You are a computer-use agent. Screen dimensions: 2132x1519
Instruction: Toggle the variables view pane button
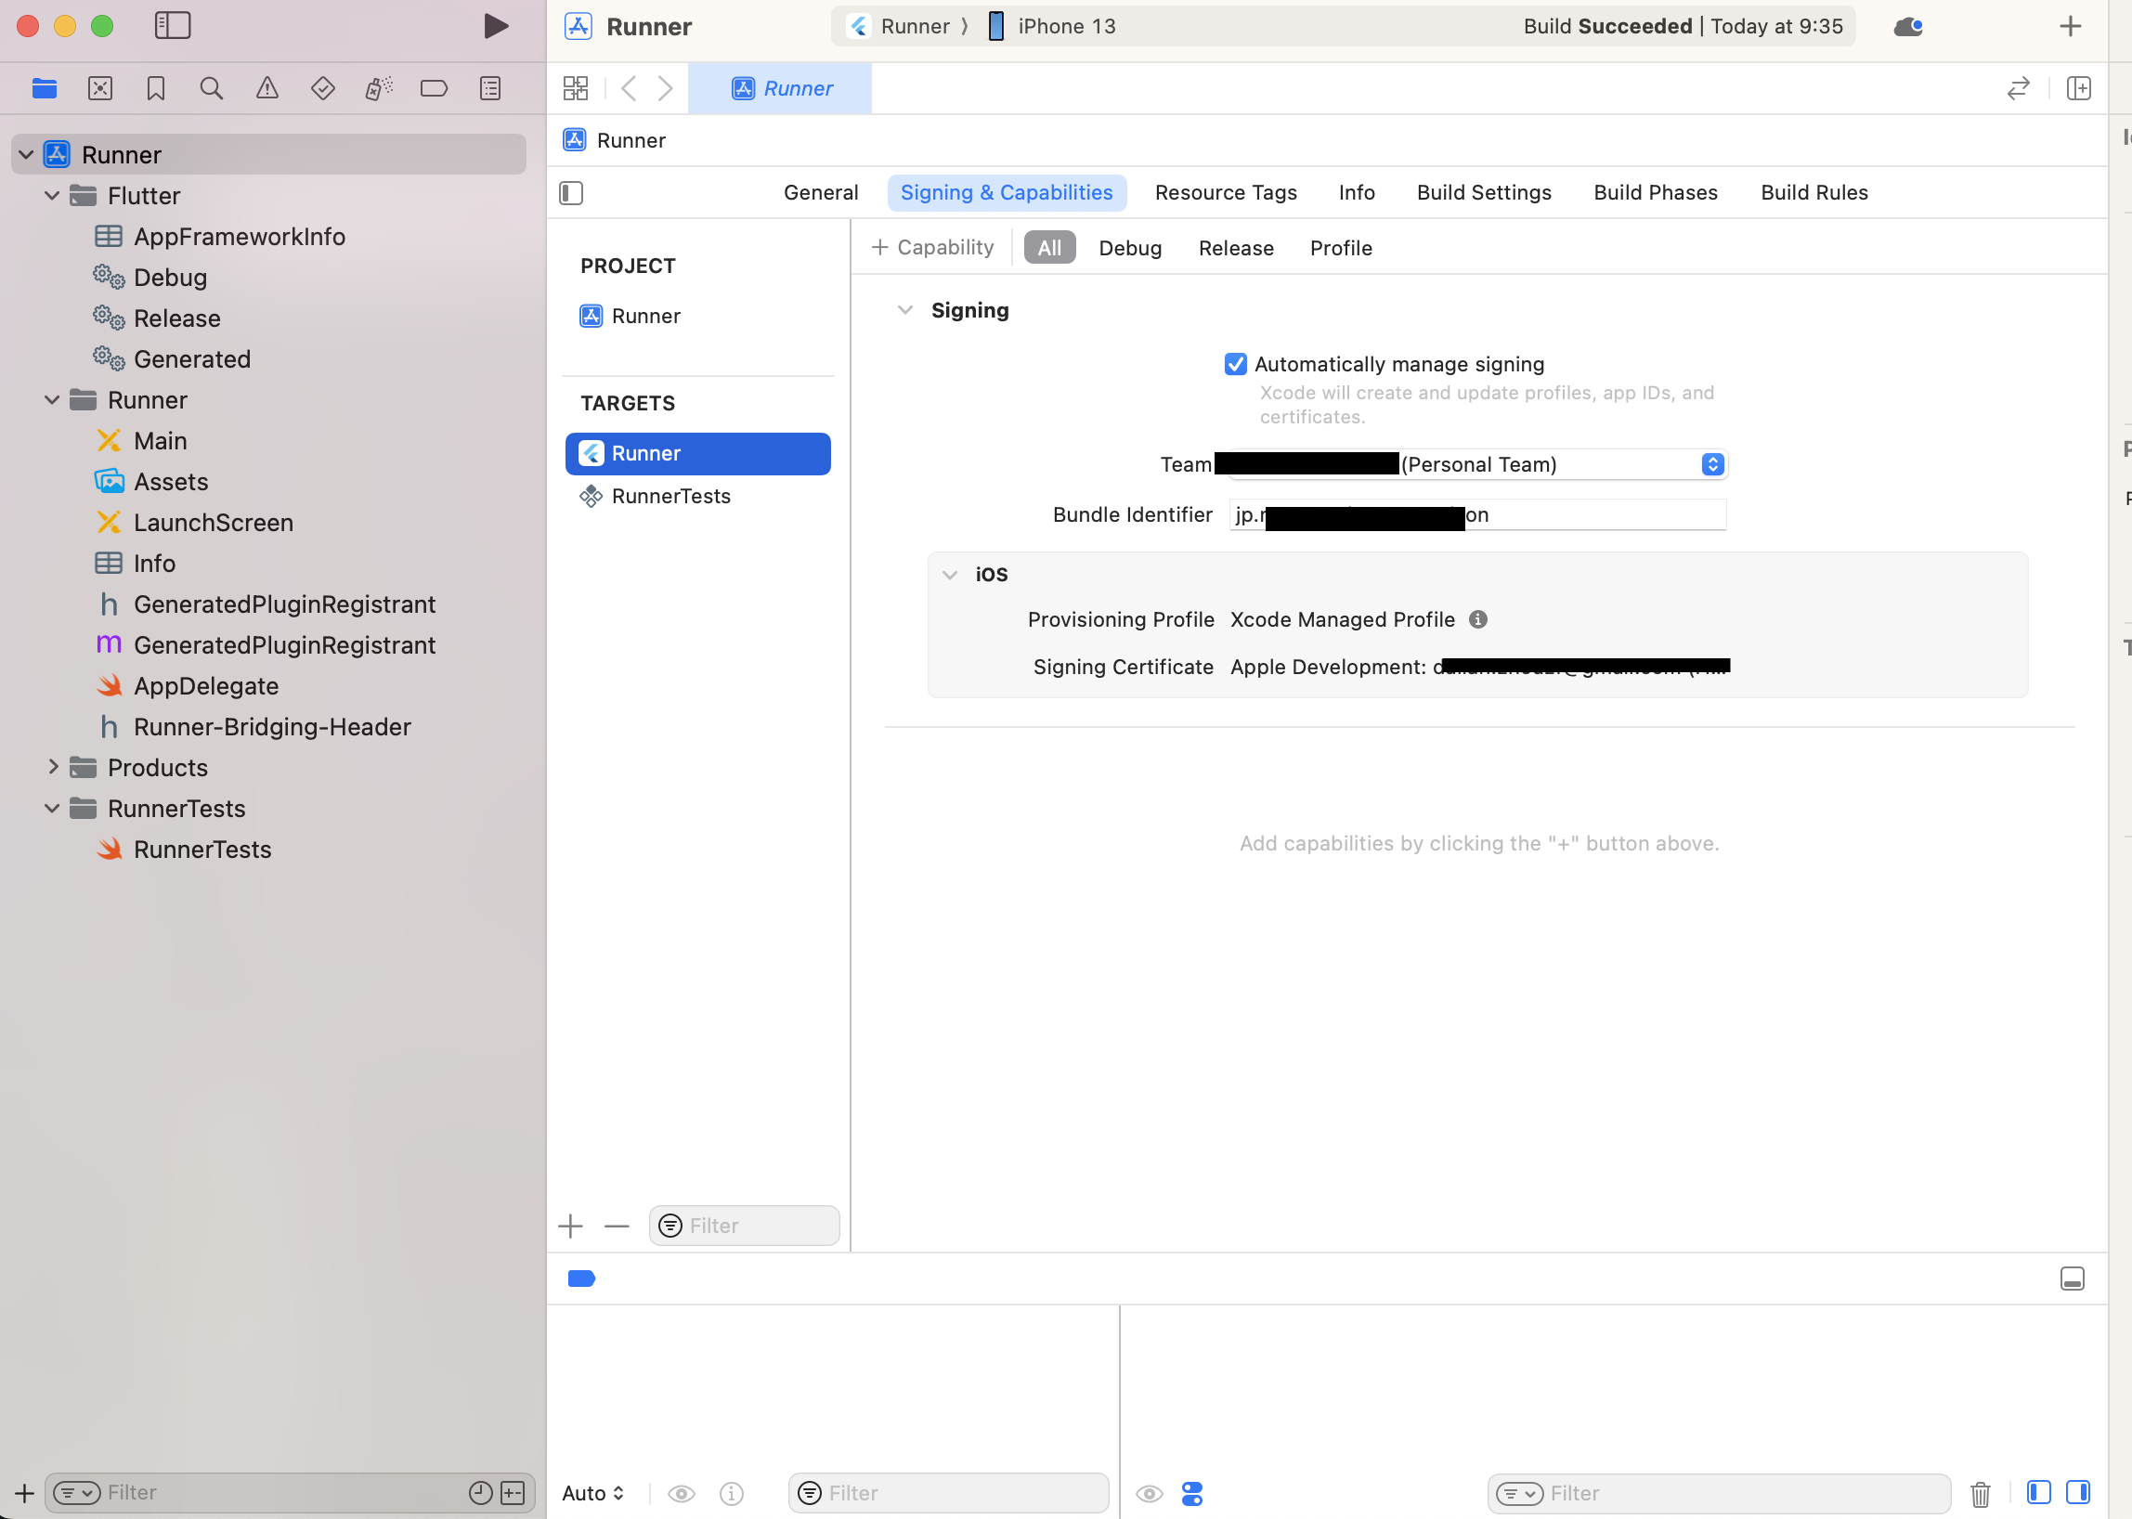pyautogui.click(x=2038, y=1492)
